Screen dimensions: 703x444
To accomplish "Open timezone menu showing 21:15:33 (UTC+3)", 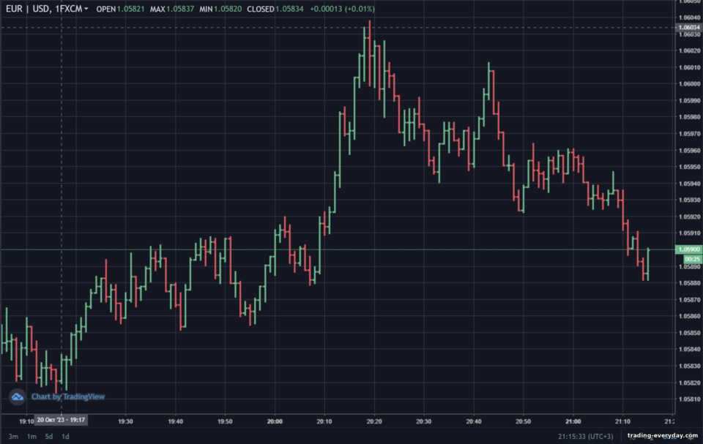I will (x=585, y=436).
